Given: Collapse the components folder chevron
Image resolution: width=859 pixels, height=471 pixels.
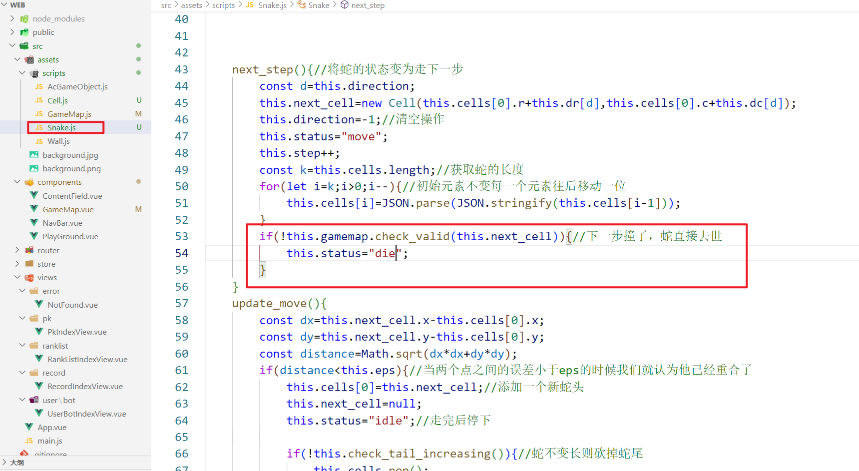Looking at the screenshot, I should coord(17,182).
